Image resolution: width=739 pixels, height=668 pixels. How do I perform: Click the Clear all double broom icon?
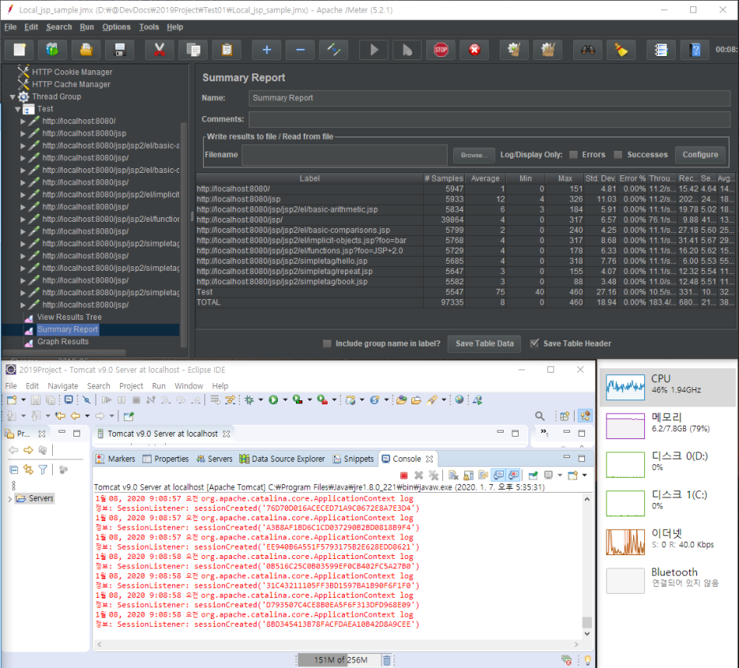pyautogui.click(x=548, y=50)
